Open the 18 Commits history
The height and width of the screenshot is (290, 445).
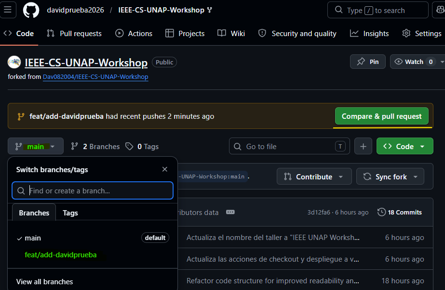(x=399, y=212)
